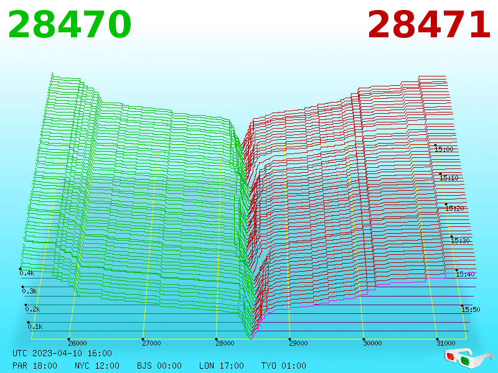Click the PAR 18:00 clock
The width and height of the screenshot is (498, 373).
tap(35, 366)
